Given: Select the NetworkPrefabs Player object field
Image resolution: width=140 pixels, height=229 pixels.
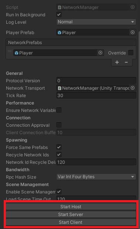Looking at the screenshot, I should [x=55, y=53].
